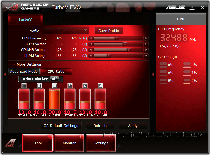The width and height of the screenshot is (210, 155).
Task: Select core II button
Action: [39, 86]
